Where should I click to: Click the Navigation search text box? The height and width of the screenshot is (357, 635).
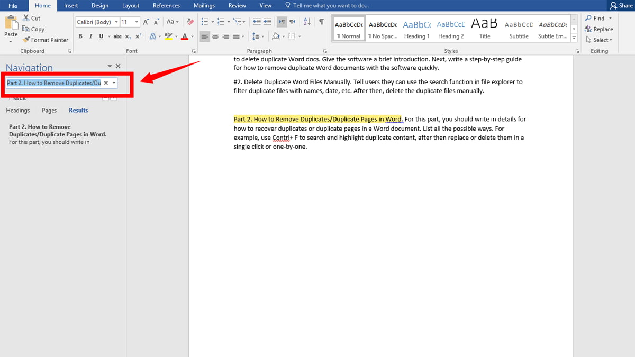53,83
